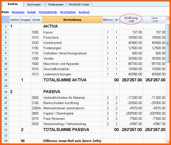Select the Maschinen und Apparate cell
Viewport: 171px width, 145px height.
[x=72, y=64]
